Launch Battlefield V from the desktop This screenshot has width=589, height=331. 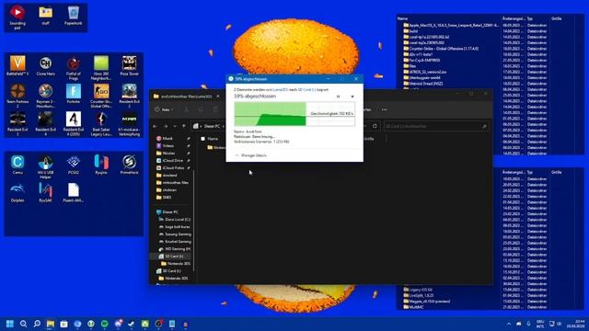(x=17, y=65)
